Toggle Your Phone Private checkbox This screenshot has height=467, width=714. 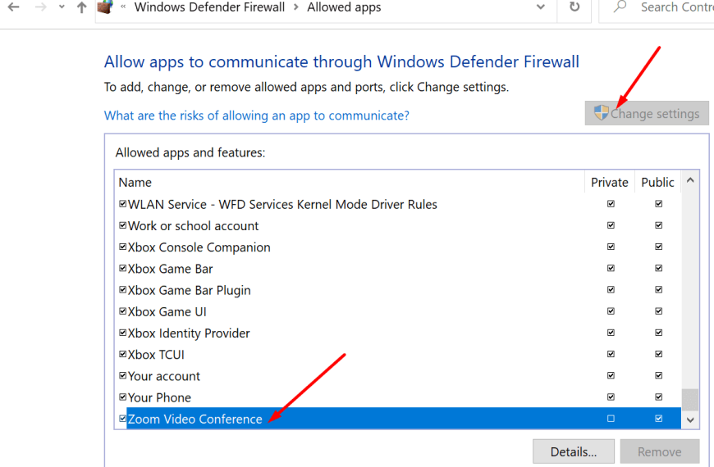tap(611, 397)
